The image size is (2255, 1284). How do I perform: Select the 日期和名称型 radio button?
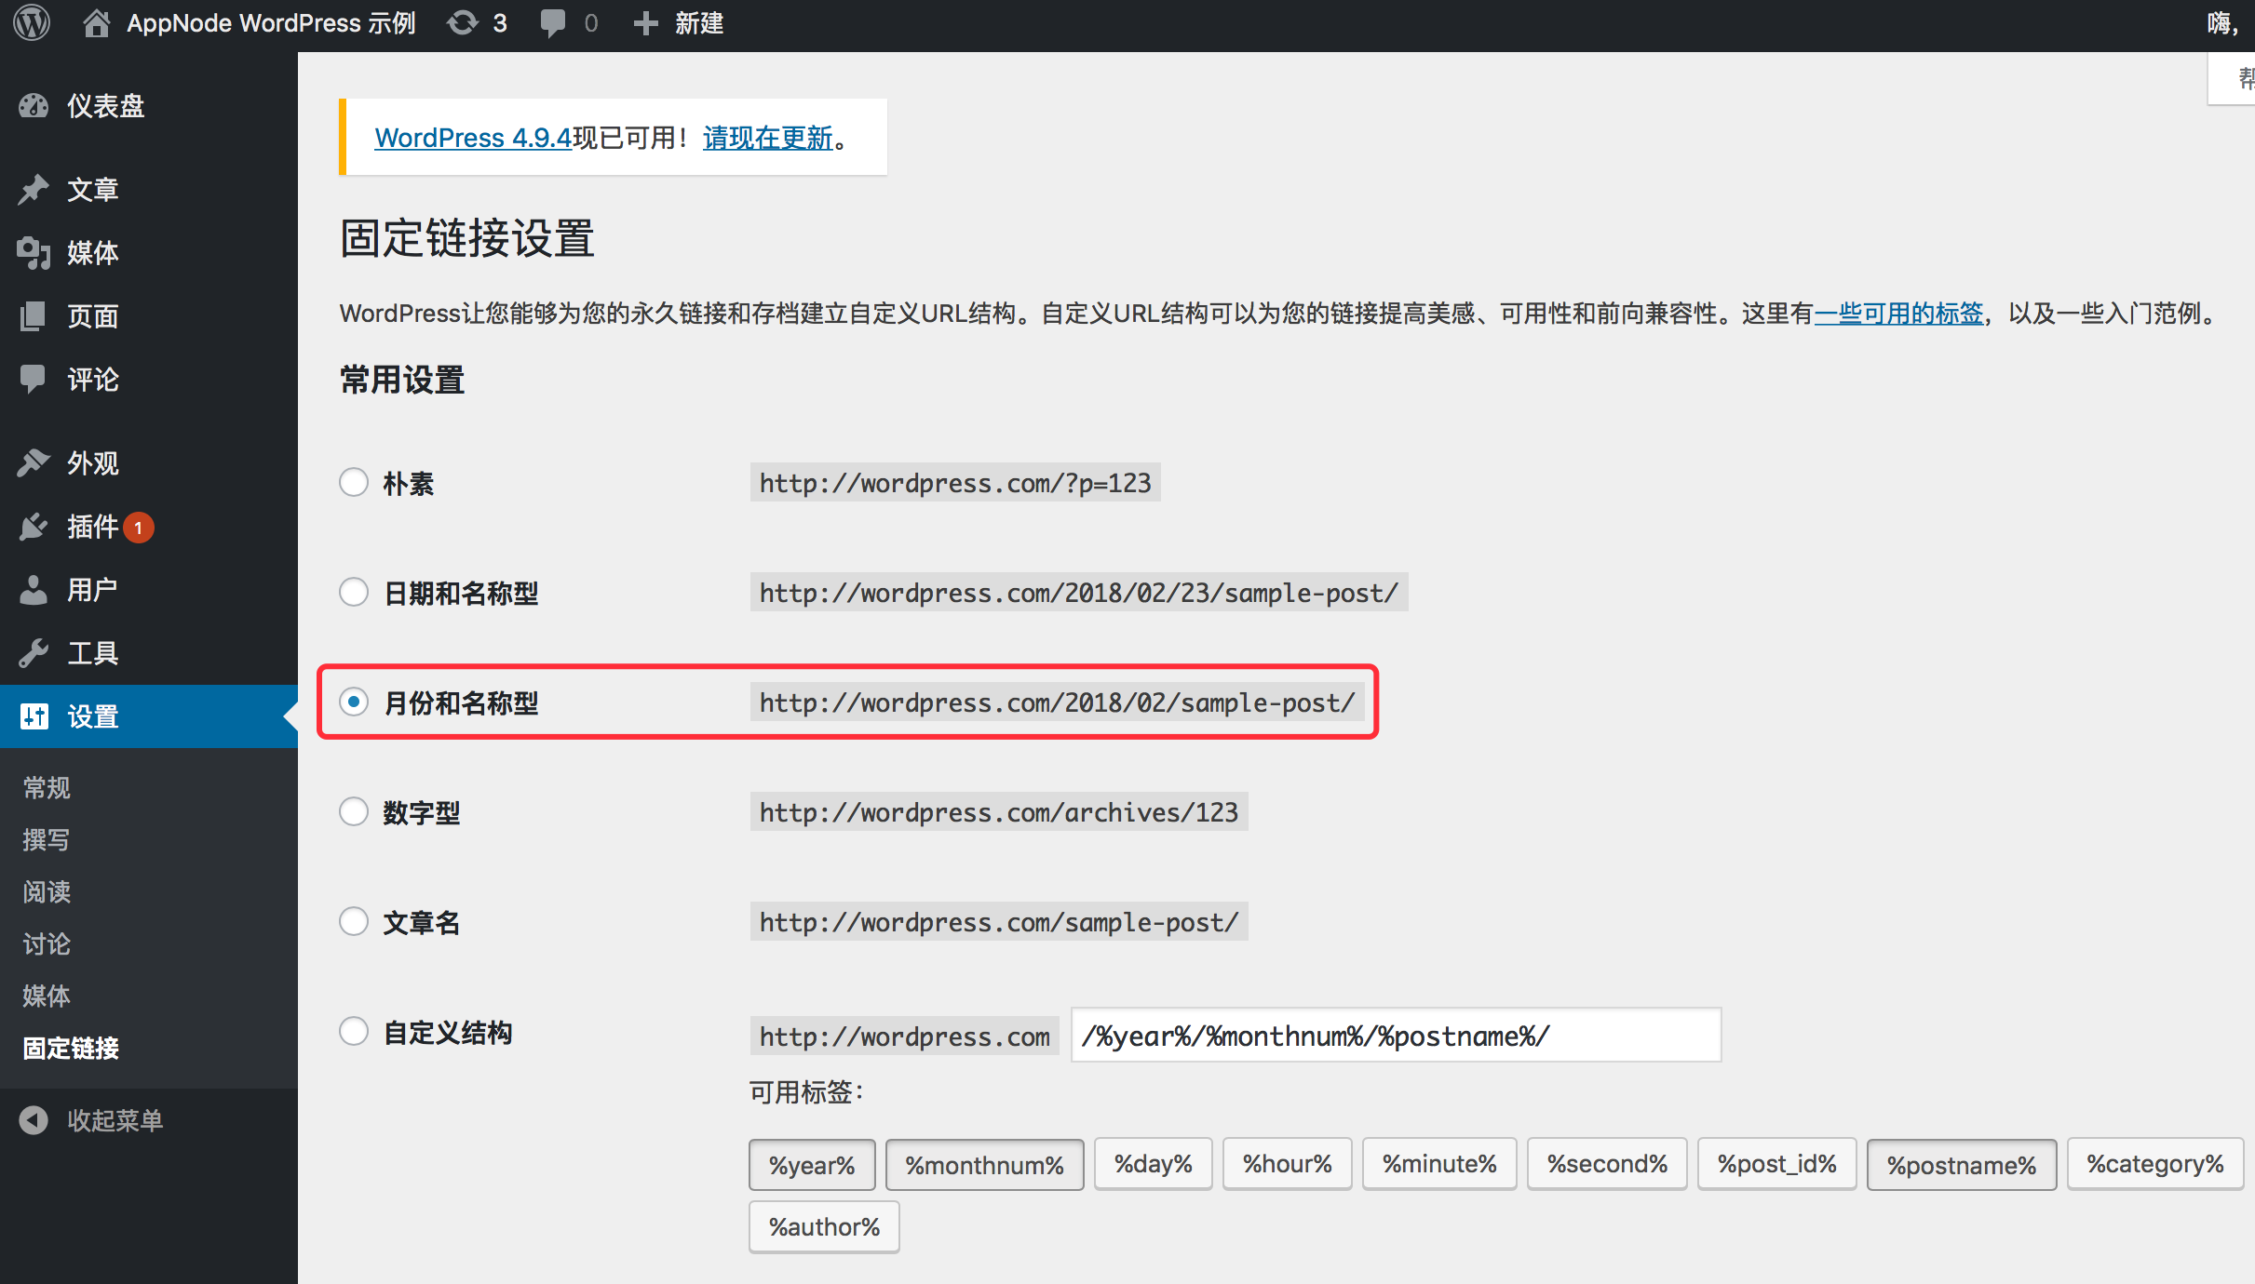[354, 592]
